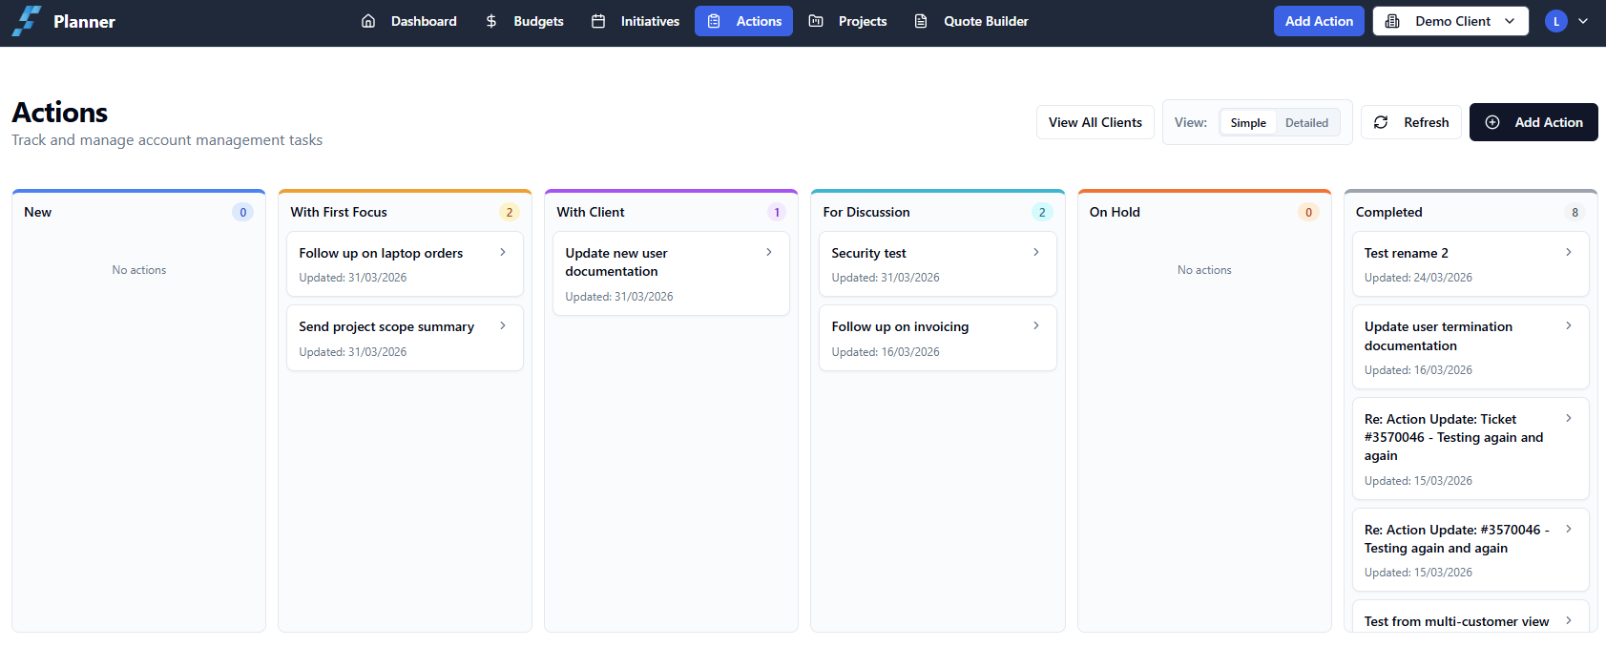Viewport: 1606px width, 647px height.
Task: Click the Budgets dollar sign icon
Action: 491,21
